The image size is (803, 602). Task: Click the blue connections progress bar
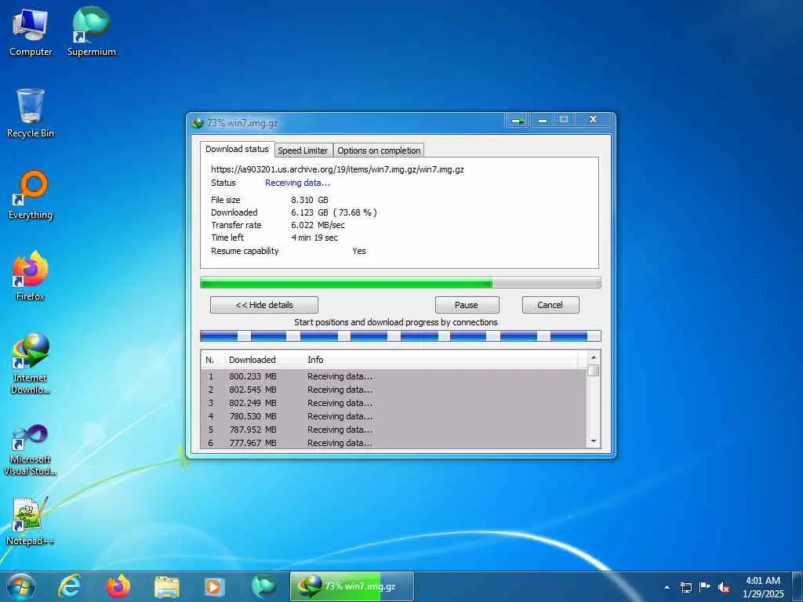pos(401,335)
